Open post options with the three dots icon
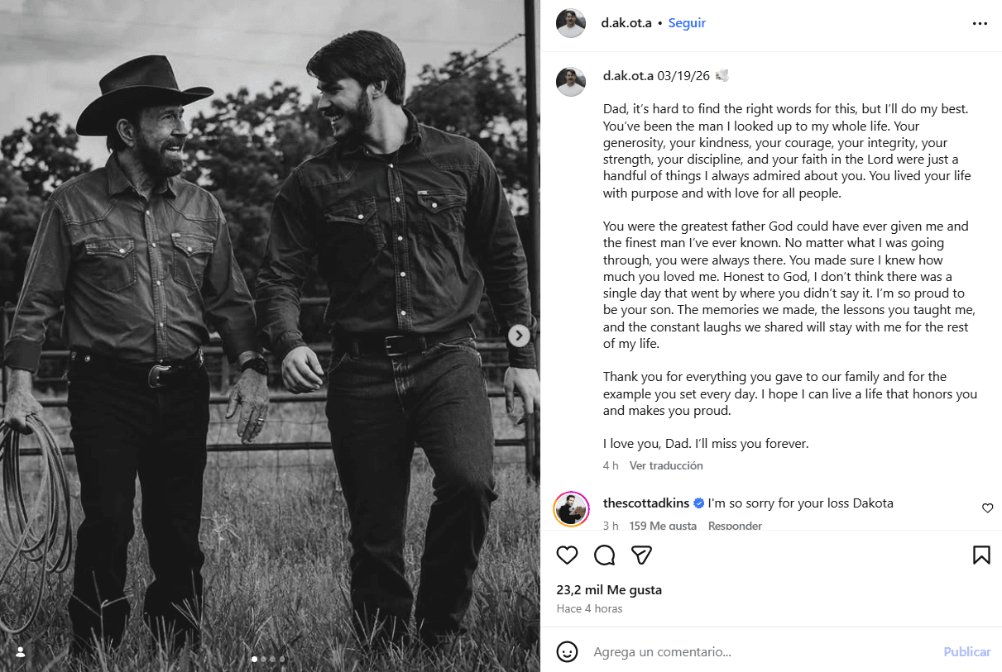This screenshot has width=1002, height=672. 980,23
